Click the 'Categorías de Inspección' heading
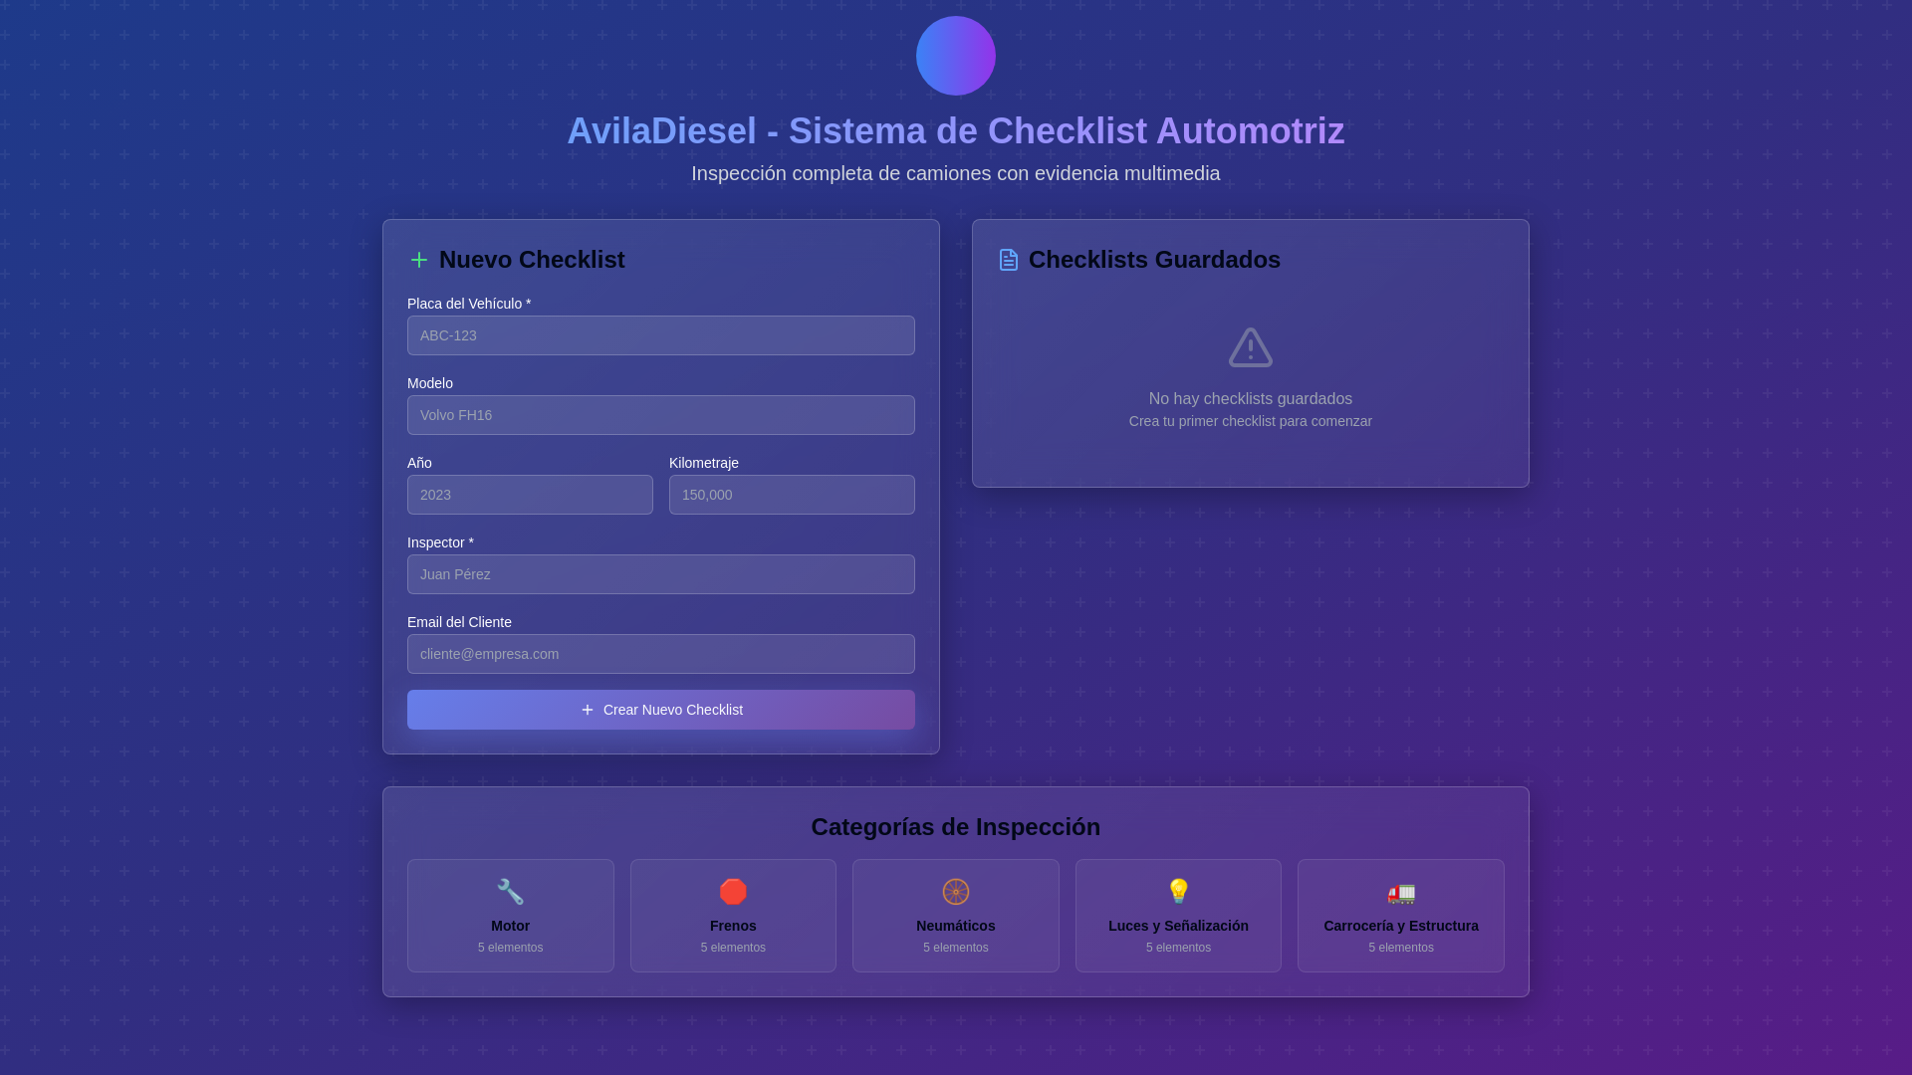This screenshot has height=1075, width=1912. (x=956, y=827)
